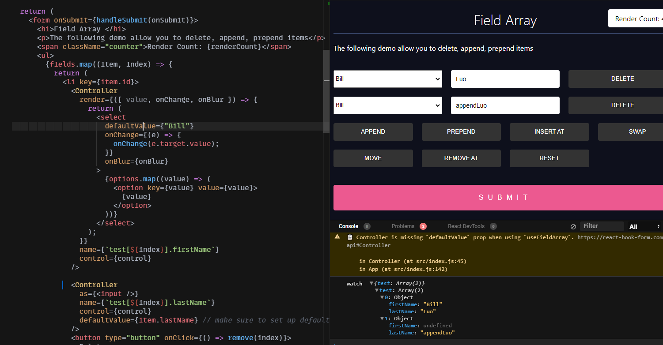
Task: Click the green status indicator above the preview
Action: [x=328, y=3]
